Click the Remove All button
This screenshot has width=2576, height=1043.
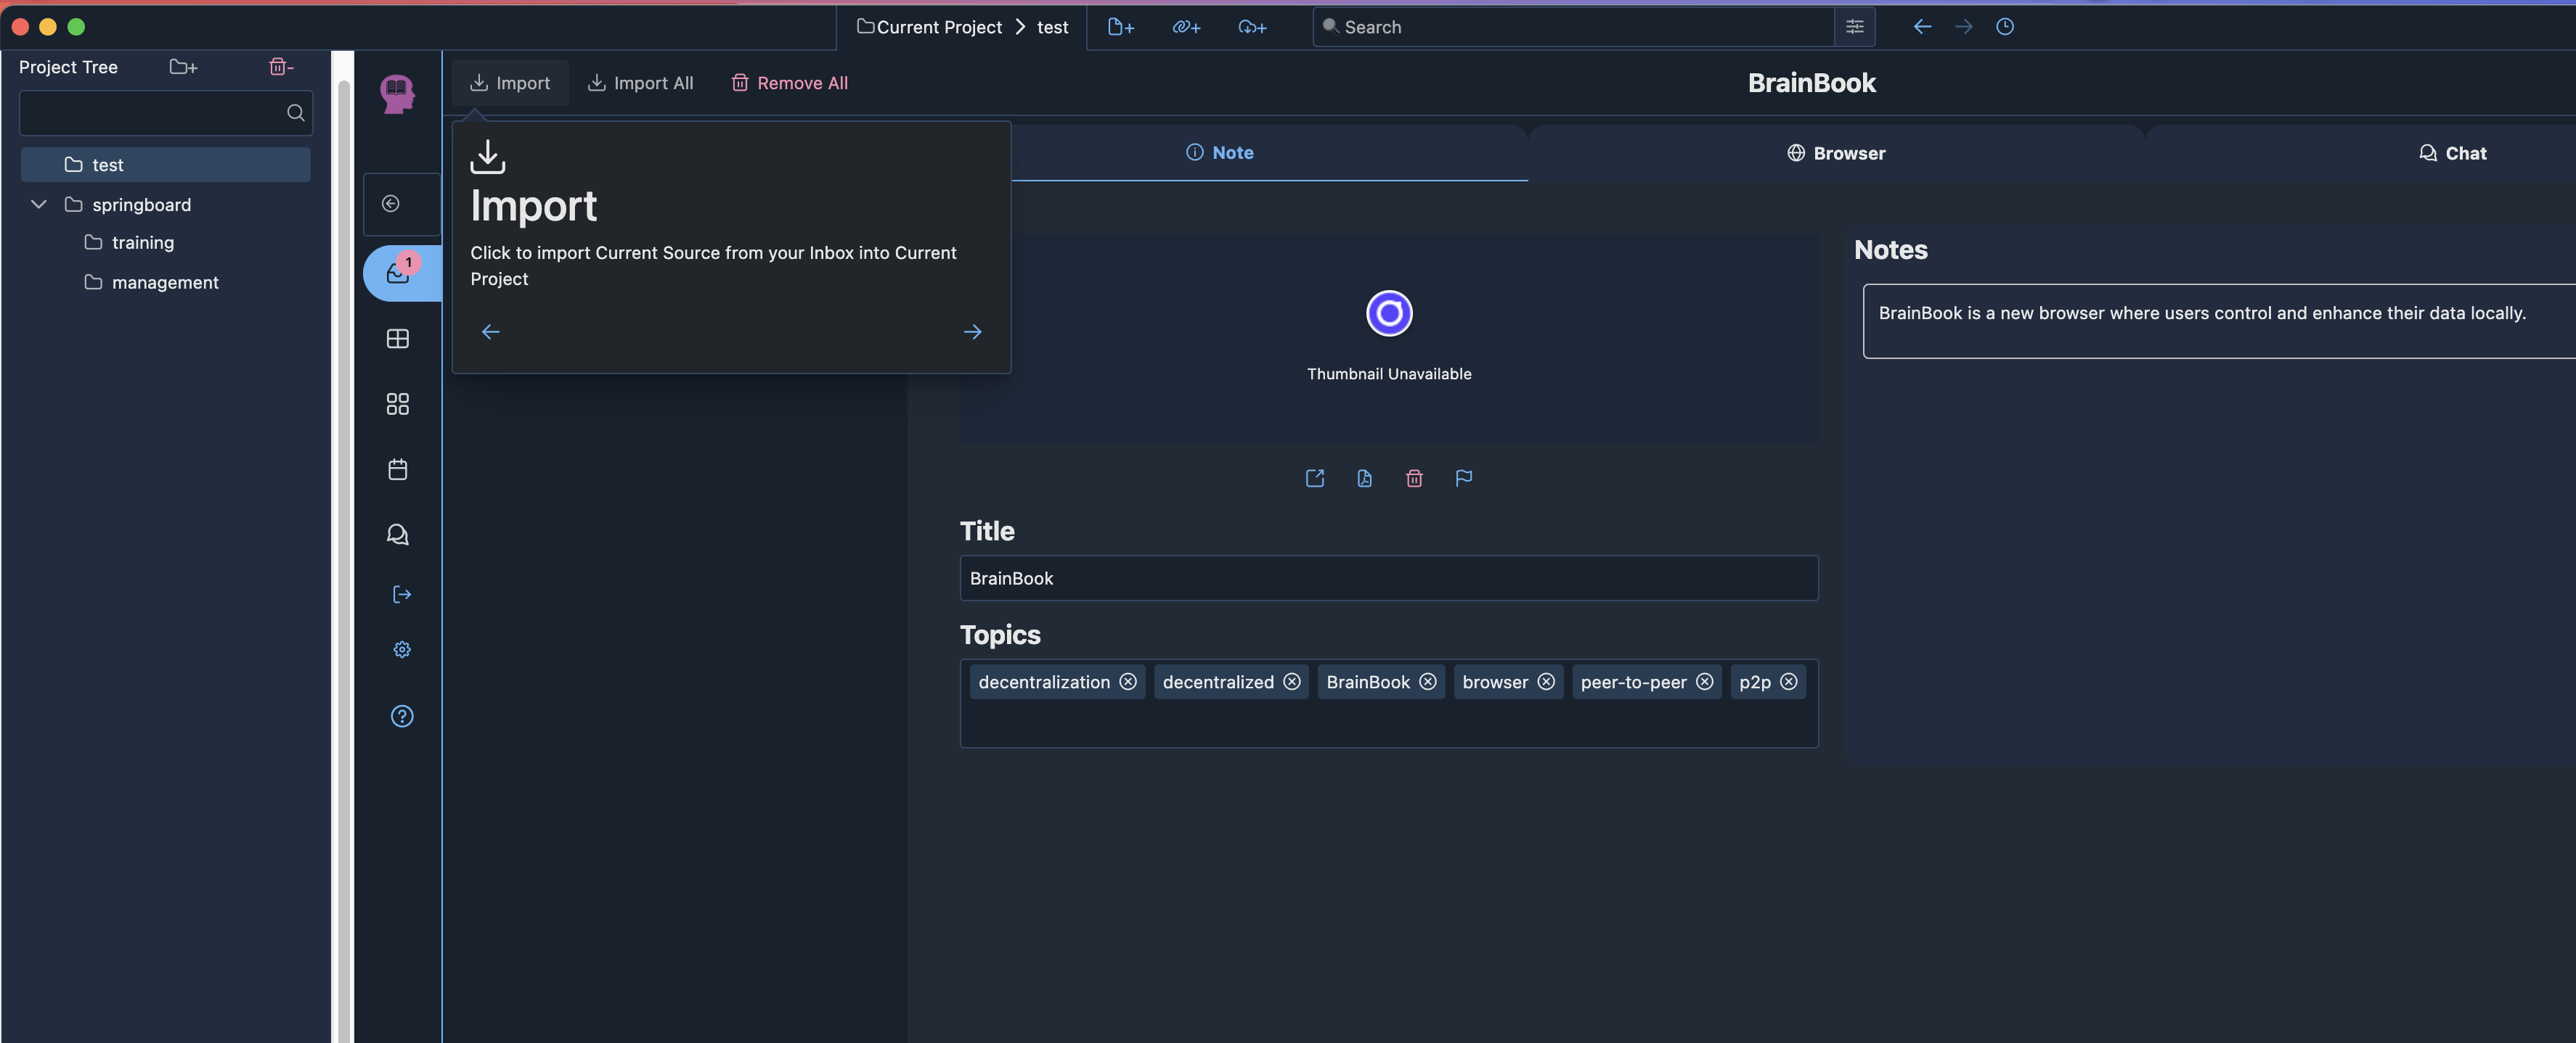point(789,83)
